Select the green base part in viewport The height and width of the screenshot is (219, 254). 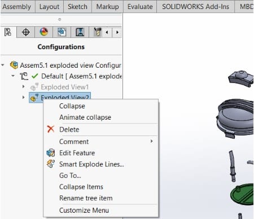tap(243, 194)
